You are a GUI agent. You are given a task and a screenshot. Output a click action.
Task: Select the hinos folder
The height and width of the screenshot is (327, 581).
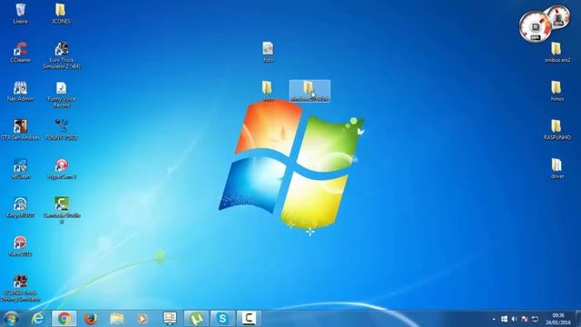tap(556, 91)
